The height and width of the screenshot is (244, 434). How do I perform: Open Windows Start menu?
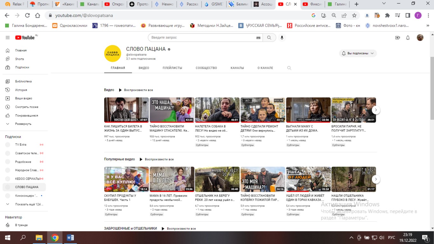7,238
